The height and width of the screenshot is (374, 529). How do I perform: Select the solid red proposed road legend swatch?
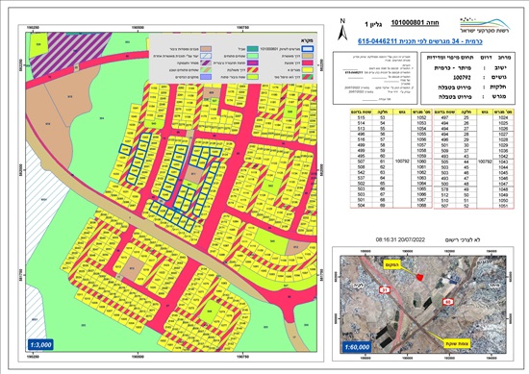tap(308, 62)
